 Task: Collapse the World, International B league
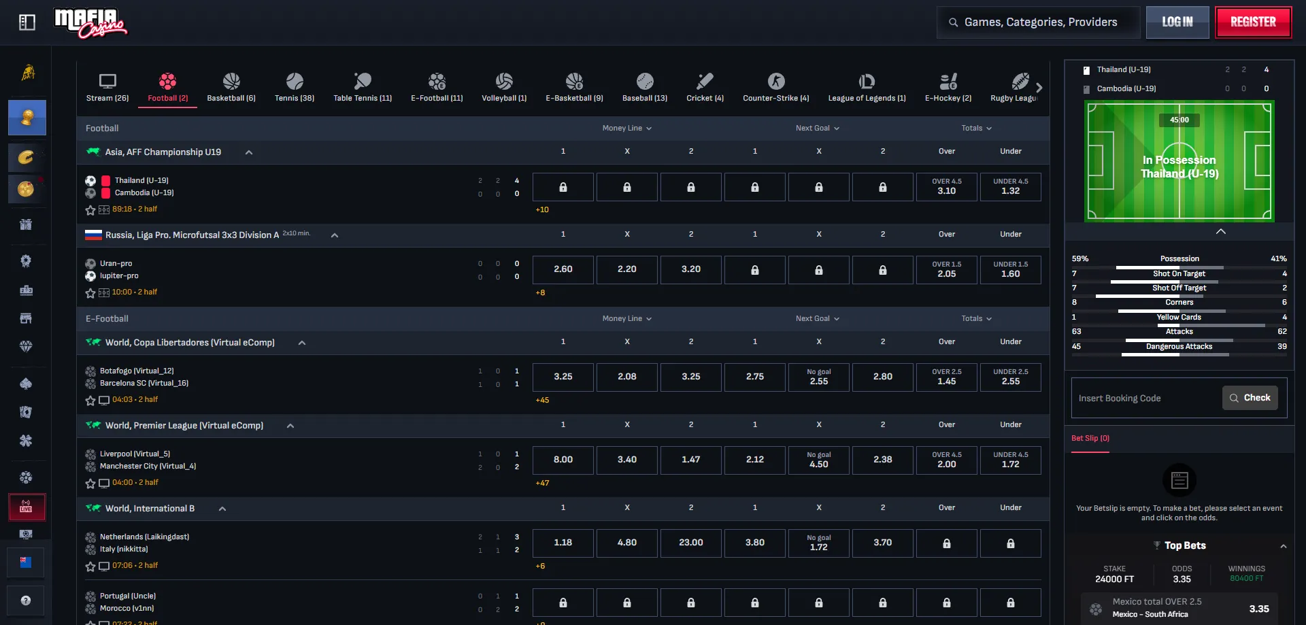tap(222, 509)
